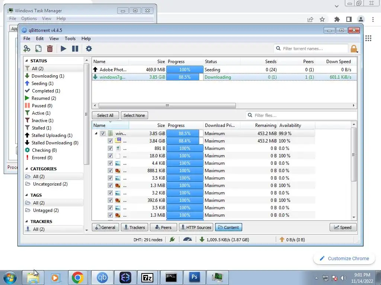Open Chrome from the taskbar
This screenshot has height=285, width=381.
point(77,278)
